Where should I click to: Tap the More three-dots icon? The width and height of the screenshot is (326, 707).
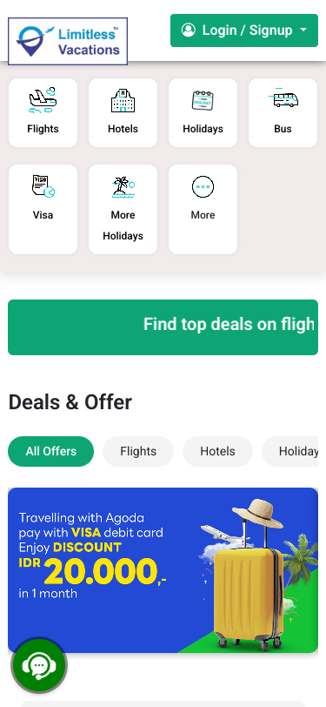(203, 186)
